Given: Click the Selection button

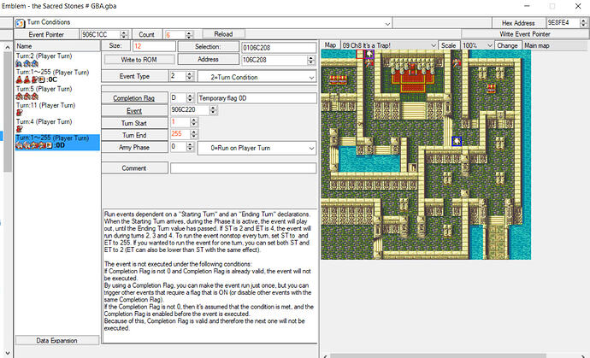Looking at the screenshot, I should click(208, 47).
